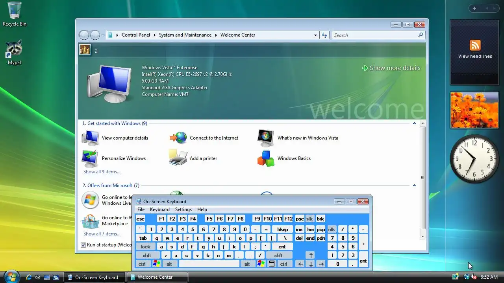Click the flower slideshow gadget thumbnail

point(474,110)
